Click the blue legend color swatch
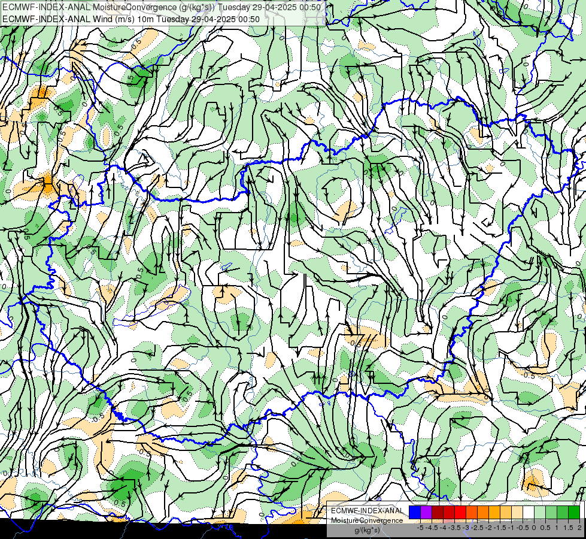The height and width of the screenshot is (539, 586). (x=415, y=512)
